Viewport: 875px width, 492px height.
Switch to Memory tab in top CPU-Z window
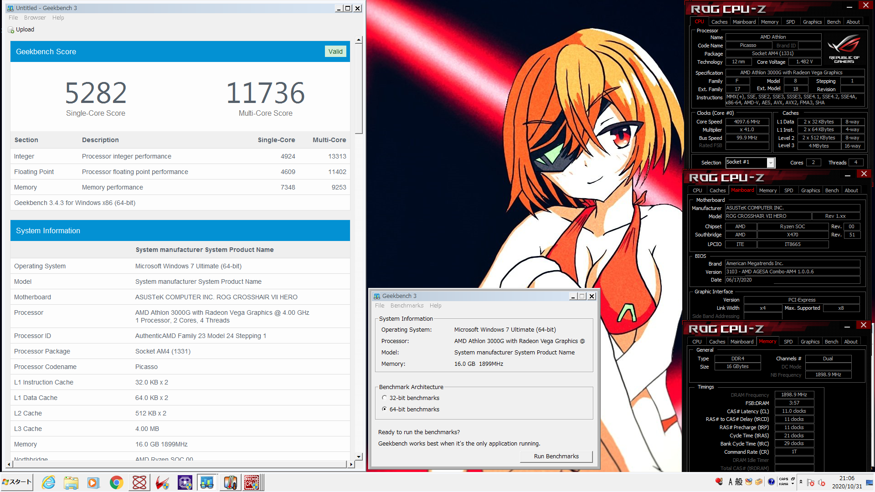tap(770, 22)
